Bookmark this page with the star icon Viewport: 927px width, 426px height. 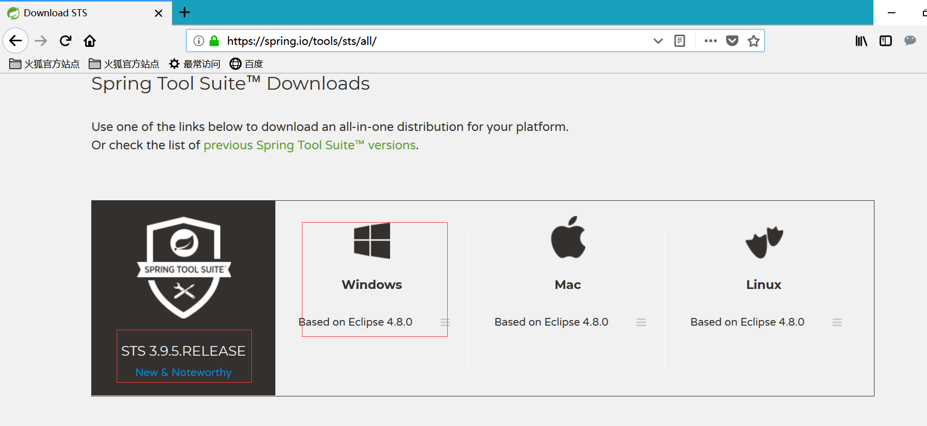(753, 41)
